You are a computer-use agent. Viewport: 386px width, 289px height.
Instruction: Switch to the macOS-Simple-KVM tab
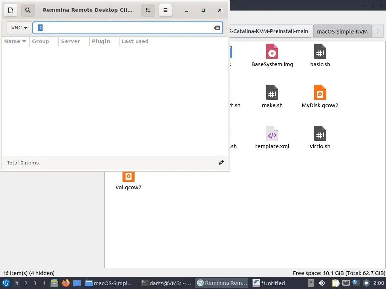click(342, 31)
